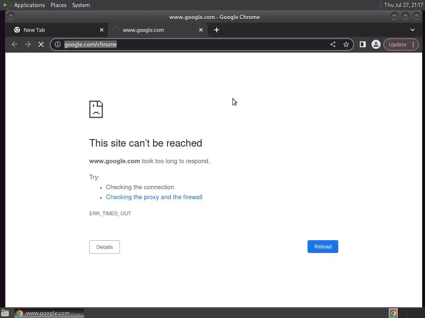This screenshot has width=425, height=318.
Task: Open the System menu
Action: click(81, 5)
